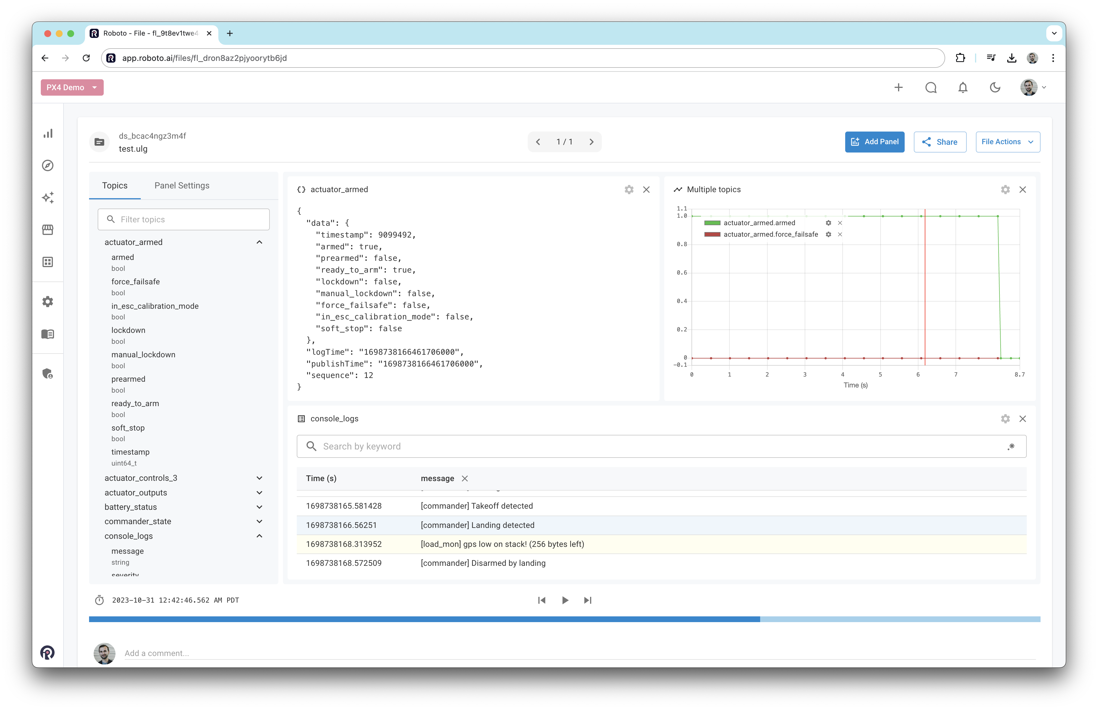The image size is (1098, 710).
Task: Open gear settings for actuator_armed.armed series
Action: 828,223
